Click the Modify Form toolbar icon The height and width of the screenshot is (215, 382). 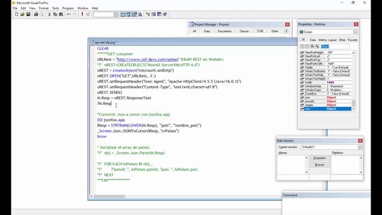click(88, 14)
